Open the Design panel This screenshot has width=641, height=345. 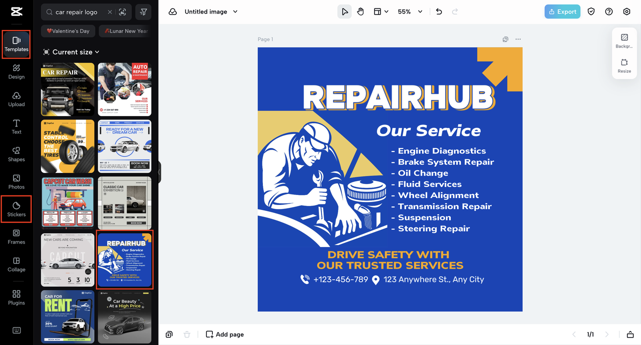point(17,71)
